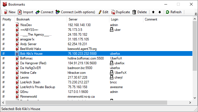Click the QEmu bookmark icon

[x=17, y=92]
